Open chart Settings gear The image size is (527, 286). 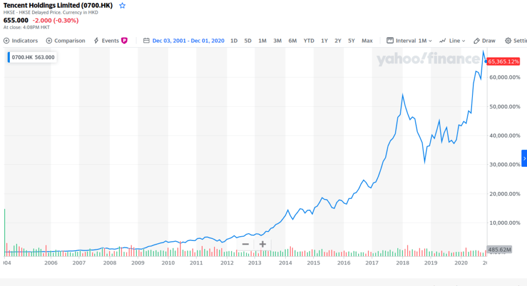point(515,41)
